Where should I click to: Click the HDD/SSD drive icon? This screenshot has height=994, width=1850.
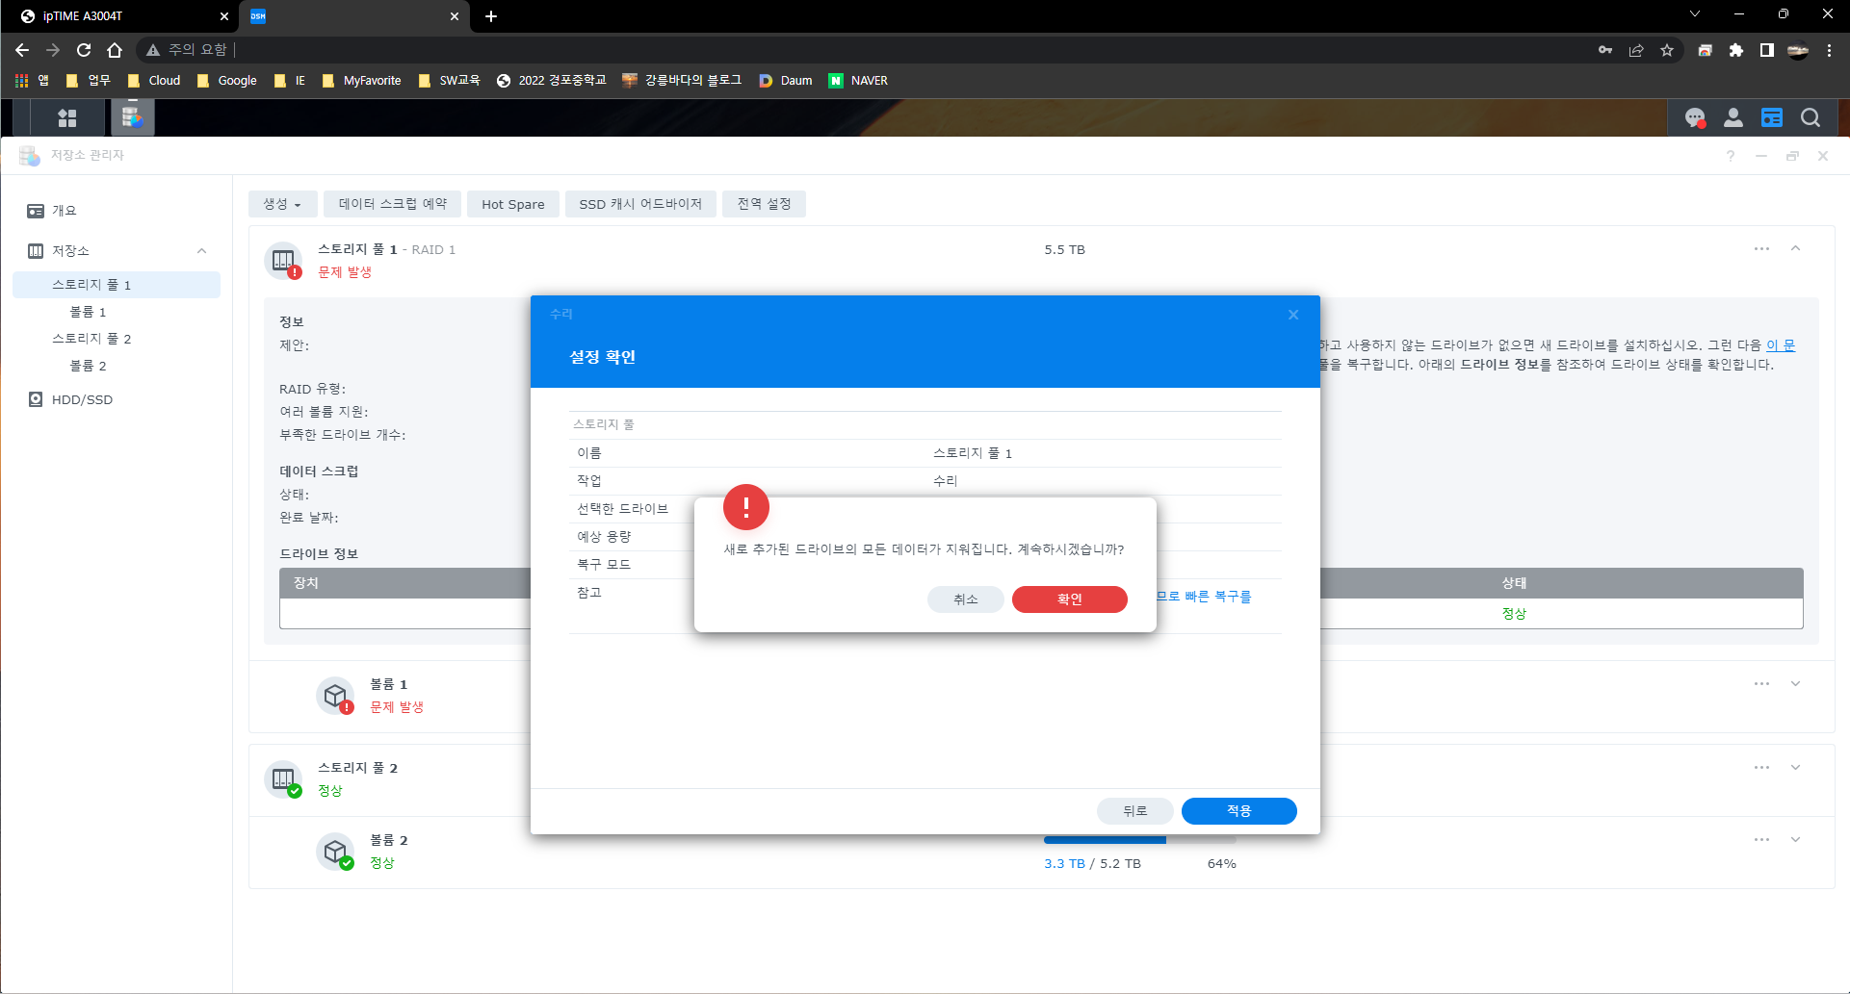(x=36, y=399)
